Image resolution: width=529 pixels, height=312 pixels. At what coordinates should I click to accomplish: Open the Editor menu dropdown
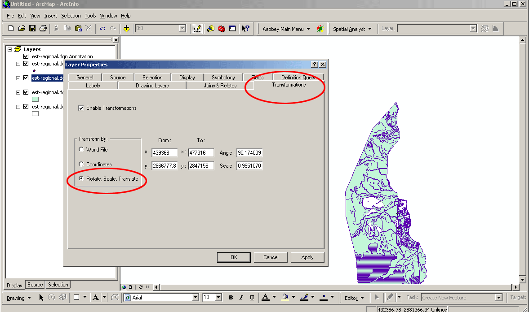pyautogui.click(x=355, y=297)
